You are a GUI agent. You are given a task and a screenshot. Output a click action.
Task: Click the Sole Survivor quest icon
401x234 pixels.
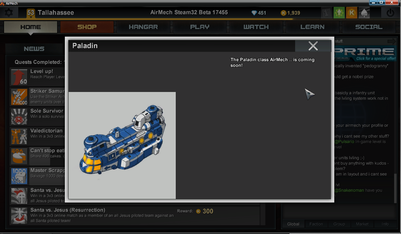pos(19,116)
